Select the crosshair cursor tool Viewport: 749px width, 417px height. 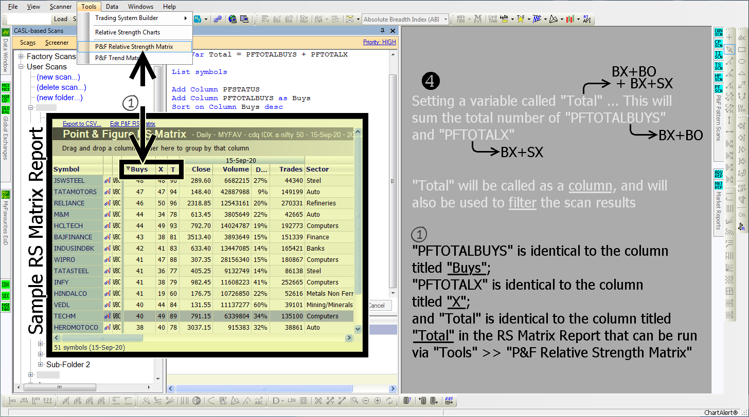[x=729, y=37]
